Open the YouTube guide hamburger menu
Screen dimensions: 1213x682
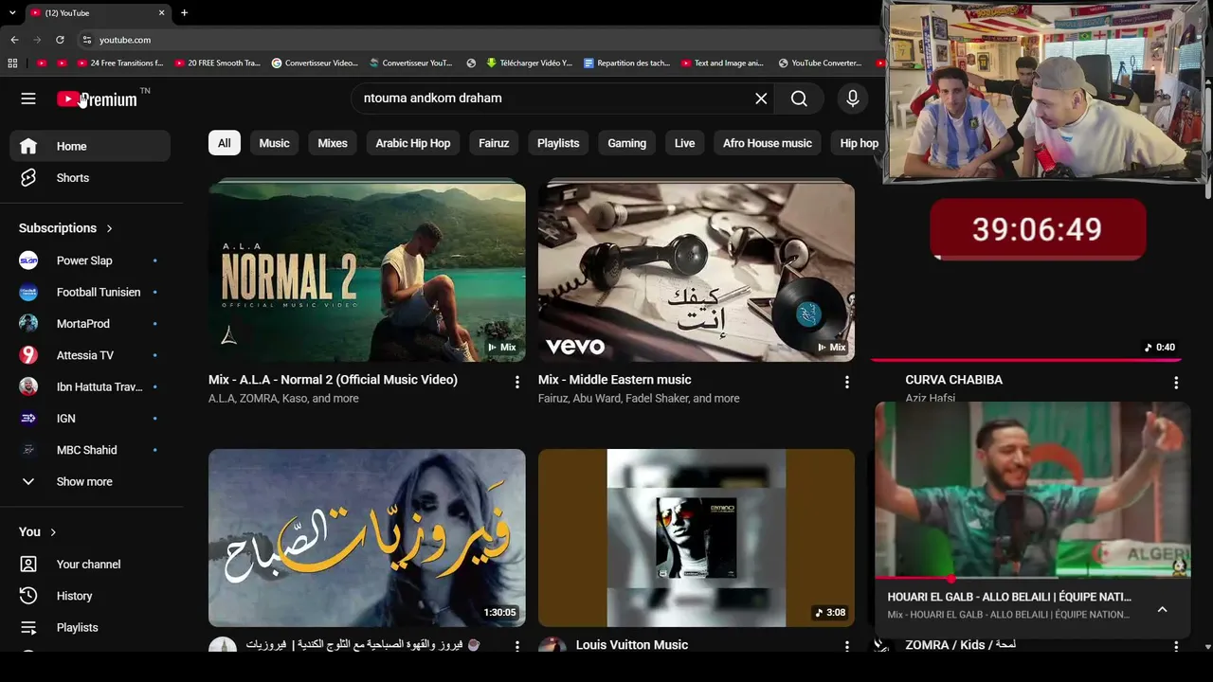tap(28, 99)
